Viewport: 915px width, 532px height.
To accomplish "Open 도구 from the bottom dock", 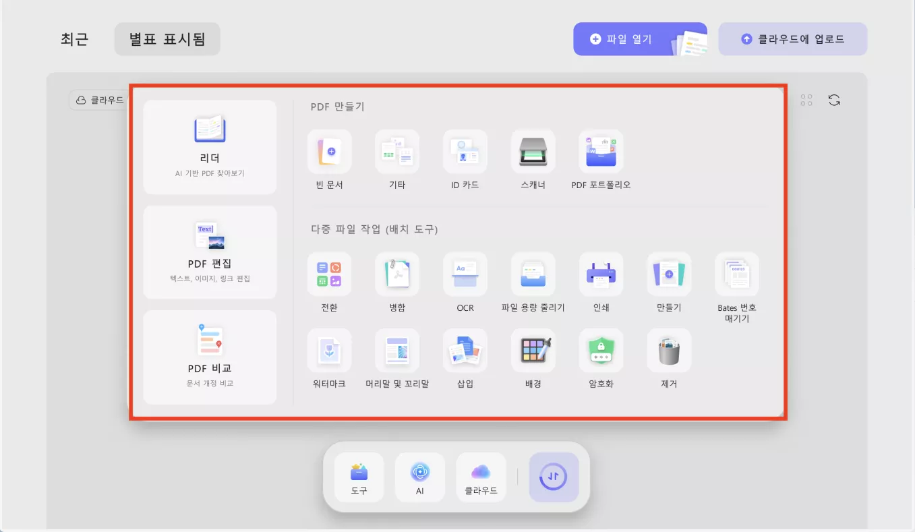I will [358, 477].
